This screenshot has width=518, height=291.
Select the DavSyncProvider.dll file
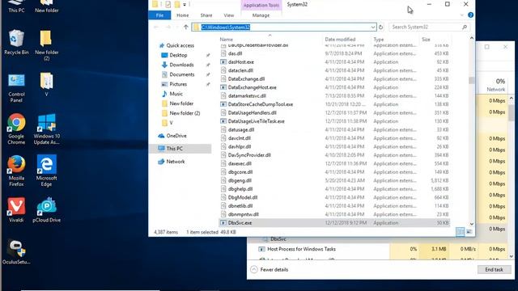tap(249, 155)
